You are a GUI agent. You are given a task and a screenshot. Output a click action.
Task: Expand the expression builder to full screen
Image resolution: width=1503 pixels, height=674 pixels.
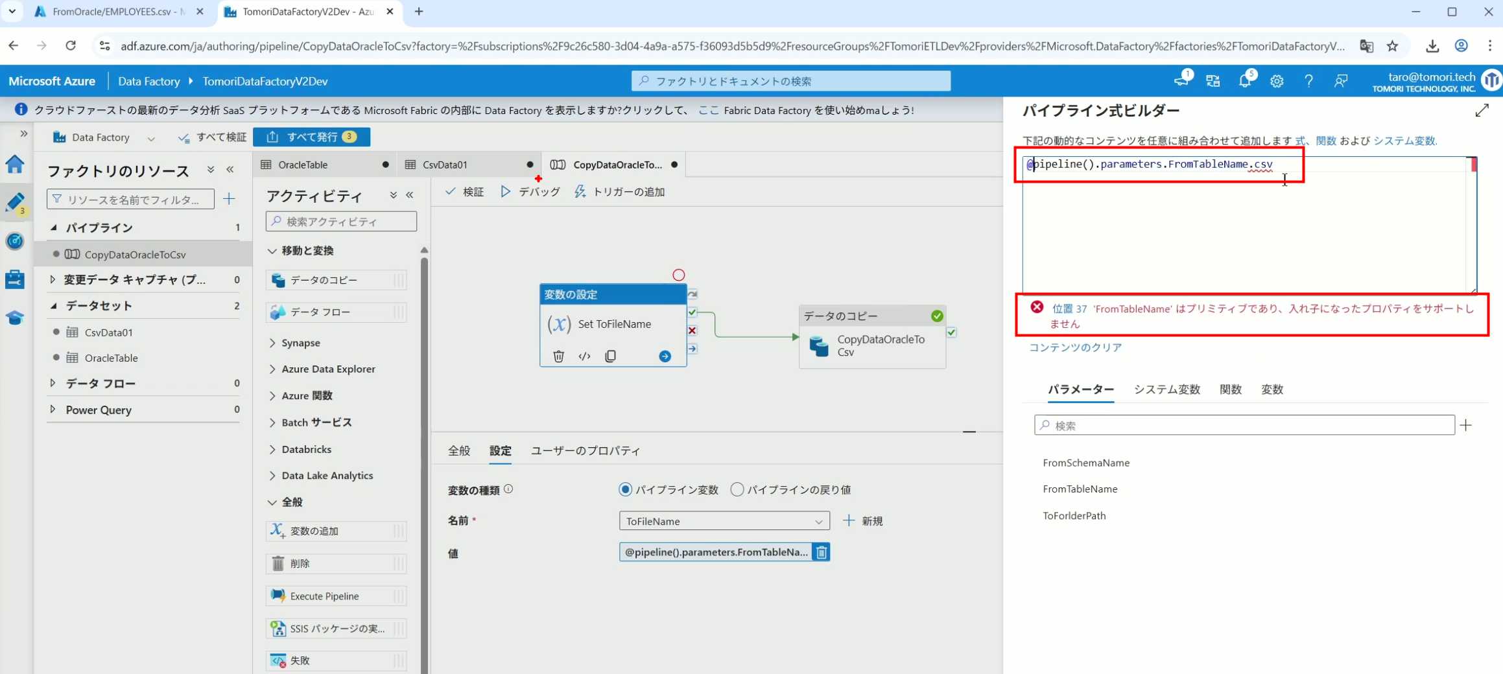1482,111
